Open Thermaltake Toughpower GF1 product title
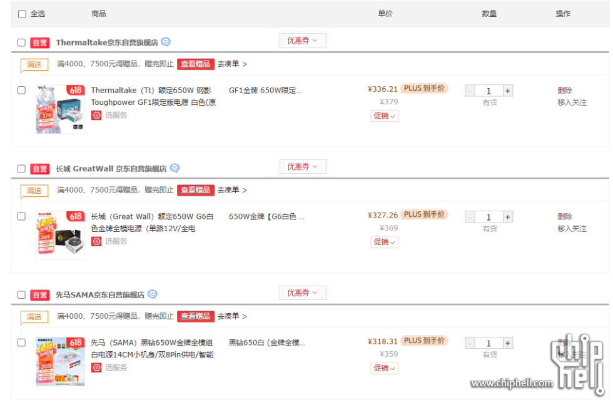 point(153,96)
